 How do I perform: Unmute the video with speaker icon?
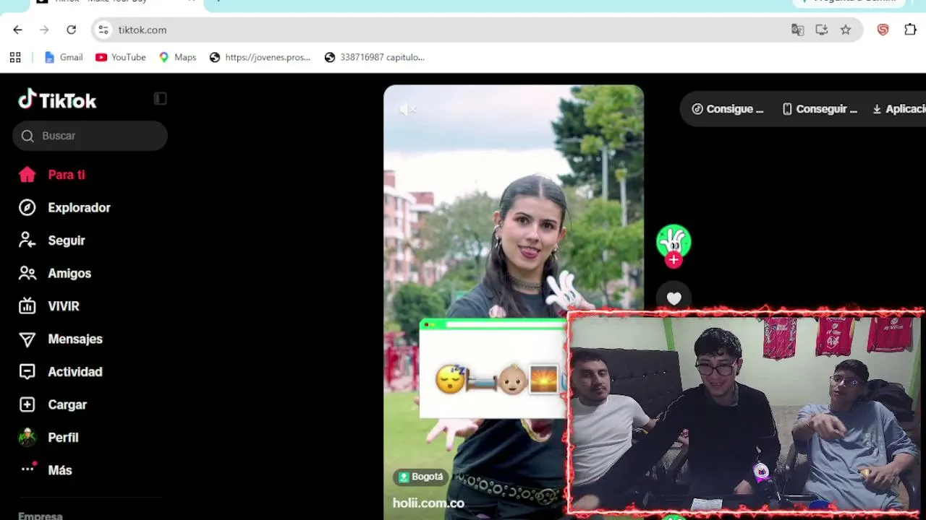click(x=407, y=109)
